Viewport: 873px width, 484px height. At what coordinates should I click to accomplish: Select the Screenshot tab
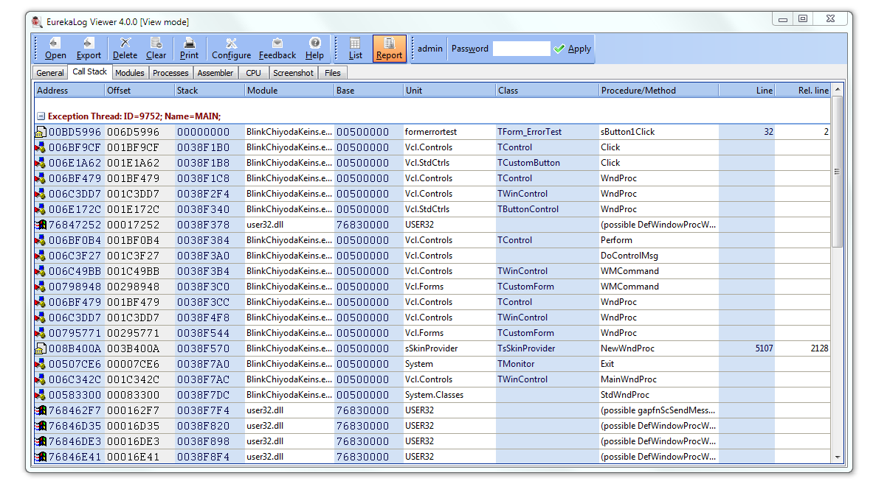pyautogui.click(x=293, y=73)
